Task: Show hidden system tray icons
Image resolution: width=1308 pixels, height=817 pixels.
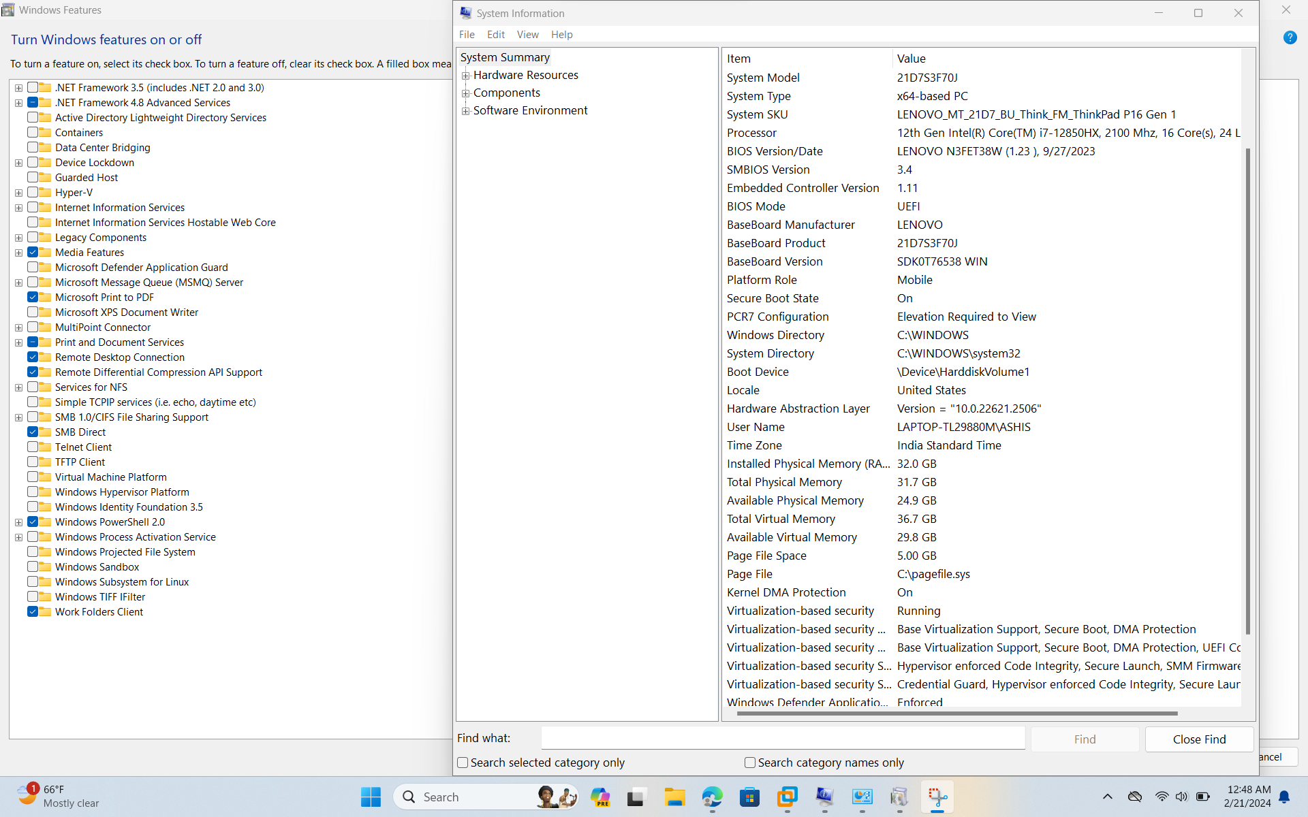Action: coord(1108,797)
